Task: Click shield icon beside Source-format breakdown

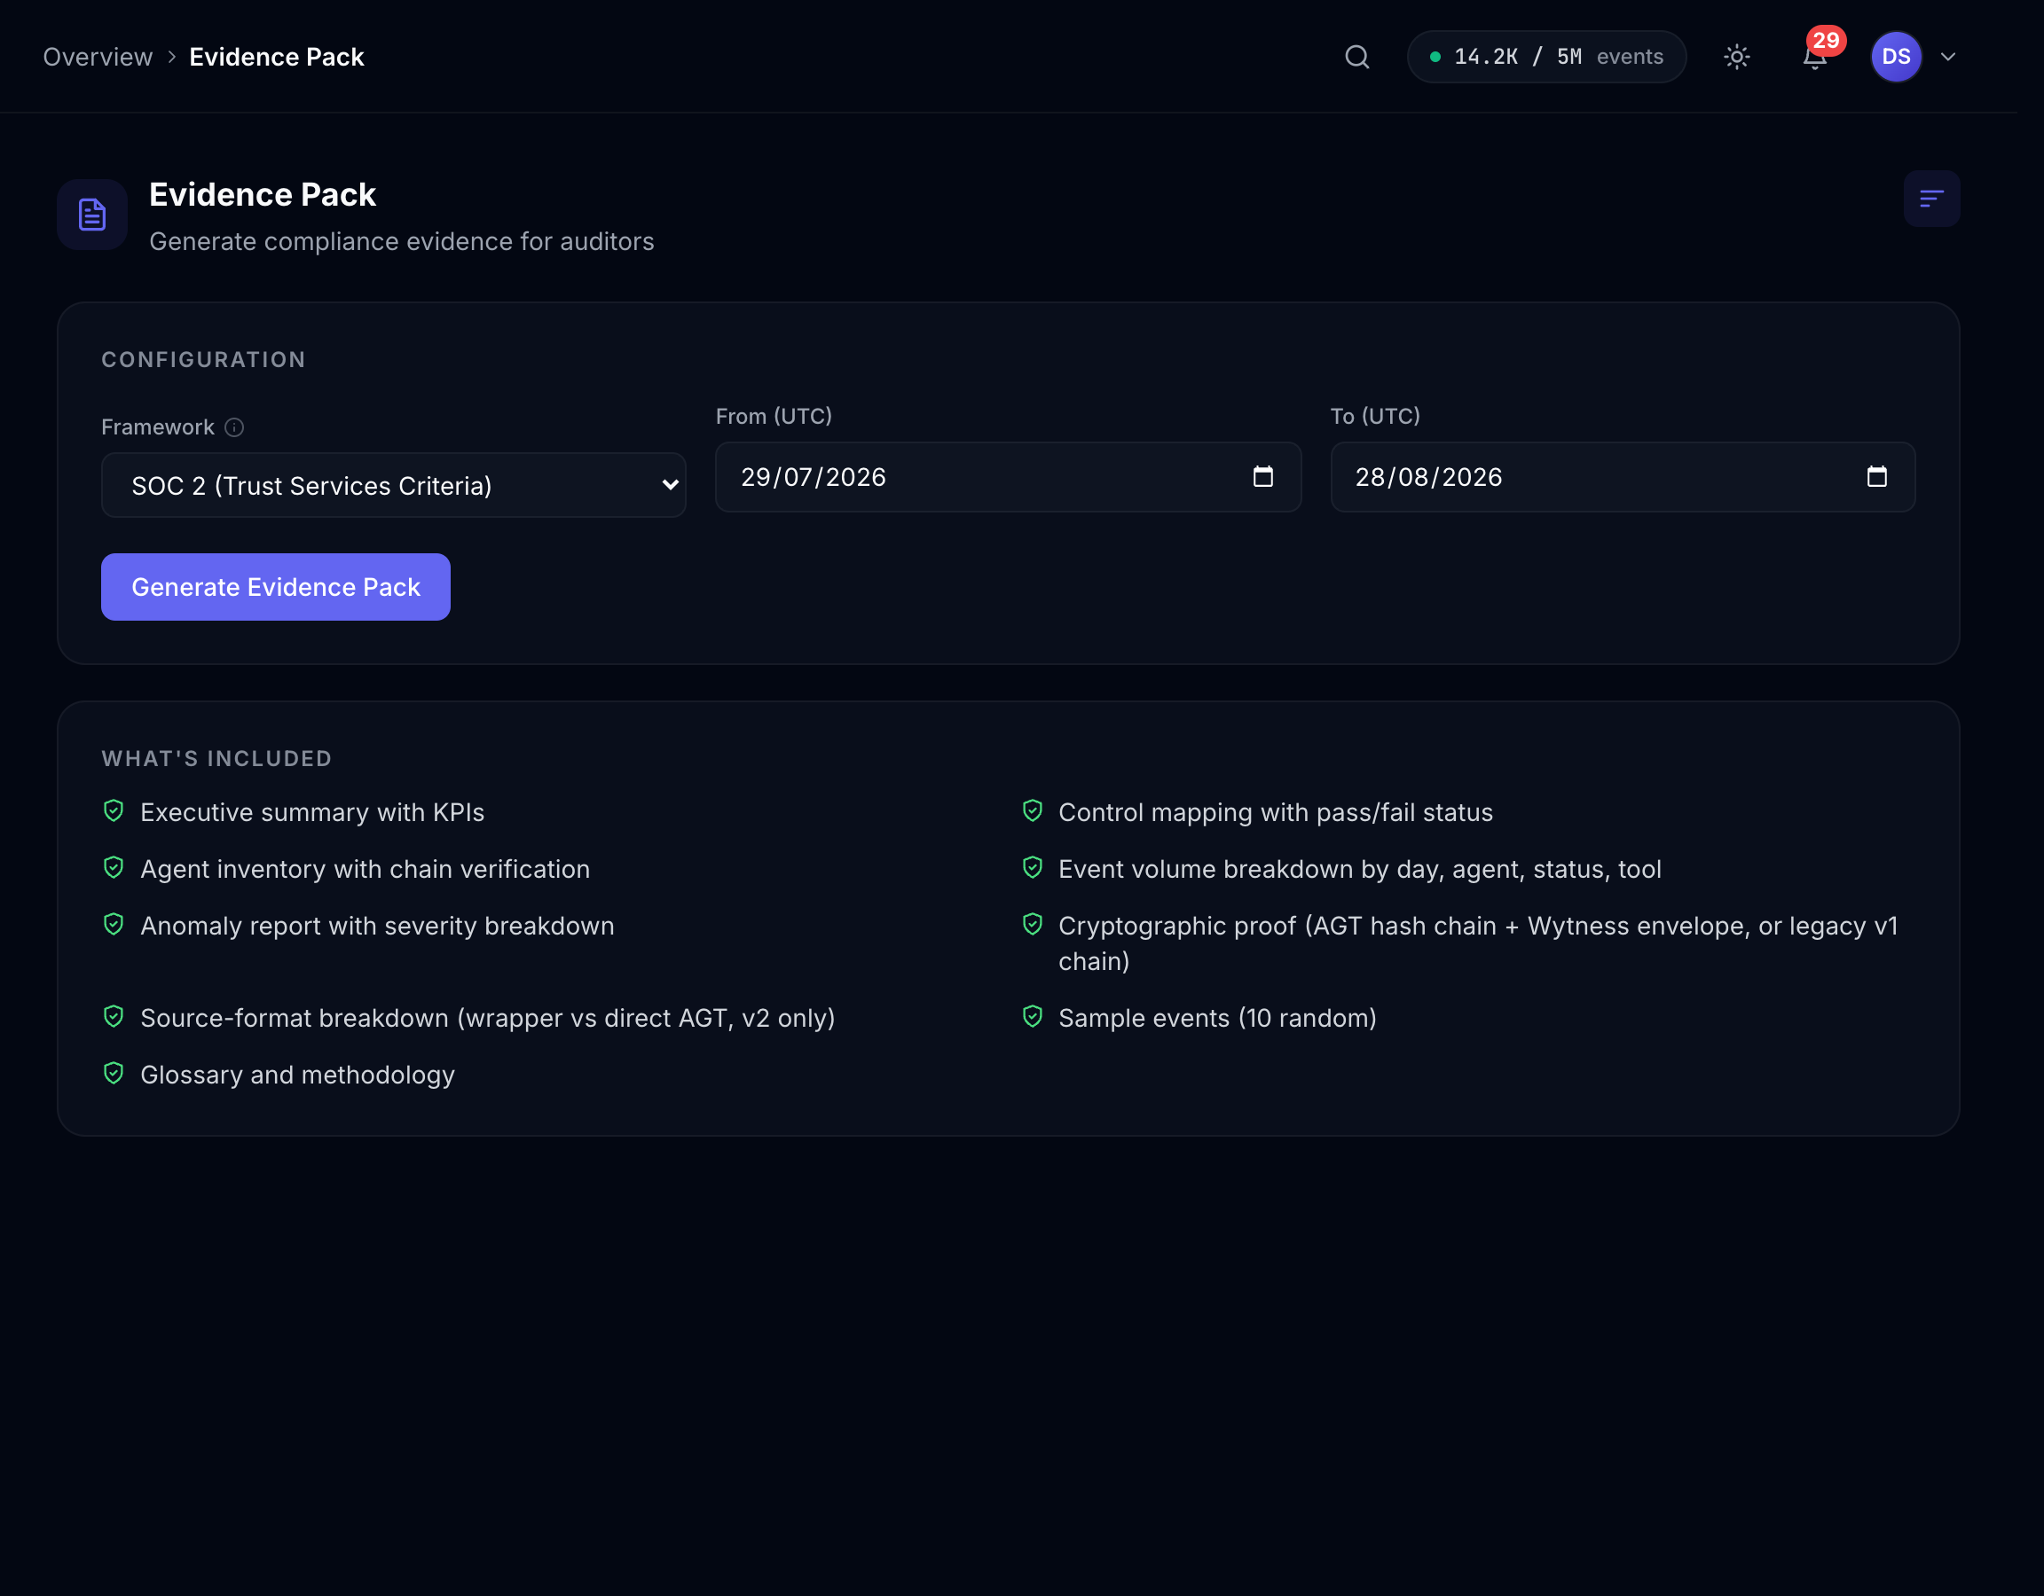Action: pos(114,1017)
